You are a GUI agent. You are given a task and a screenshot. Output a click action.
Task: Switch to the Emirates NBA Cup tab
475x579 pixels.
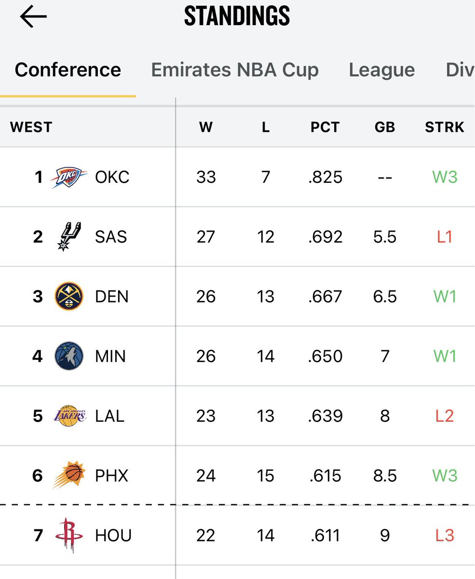click(x=235, y=70)
